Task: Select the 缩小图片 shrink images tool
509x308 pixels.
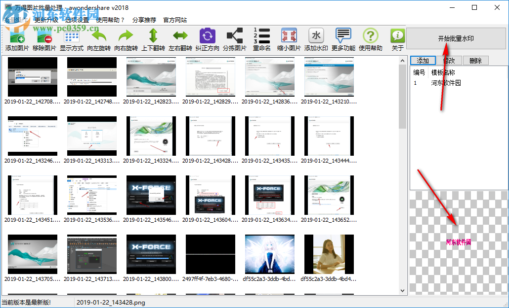Action: [x=289, y=37]
